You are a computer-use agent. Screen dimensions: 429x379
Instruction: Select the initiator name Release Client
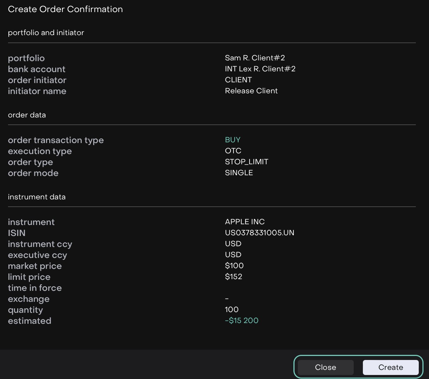pyautogui.click(x=251, y=91)
